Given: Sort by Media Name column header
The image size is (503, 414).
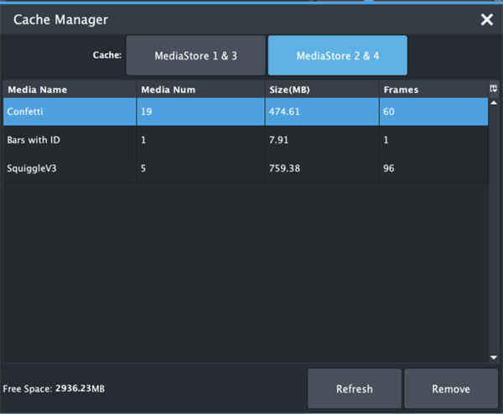Looking at the screenshot, I should pos(70,89).
